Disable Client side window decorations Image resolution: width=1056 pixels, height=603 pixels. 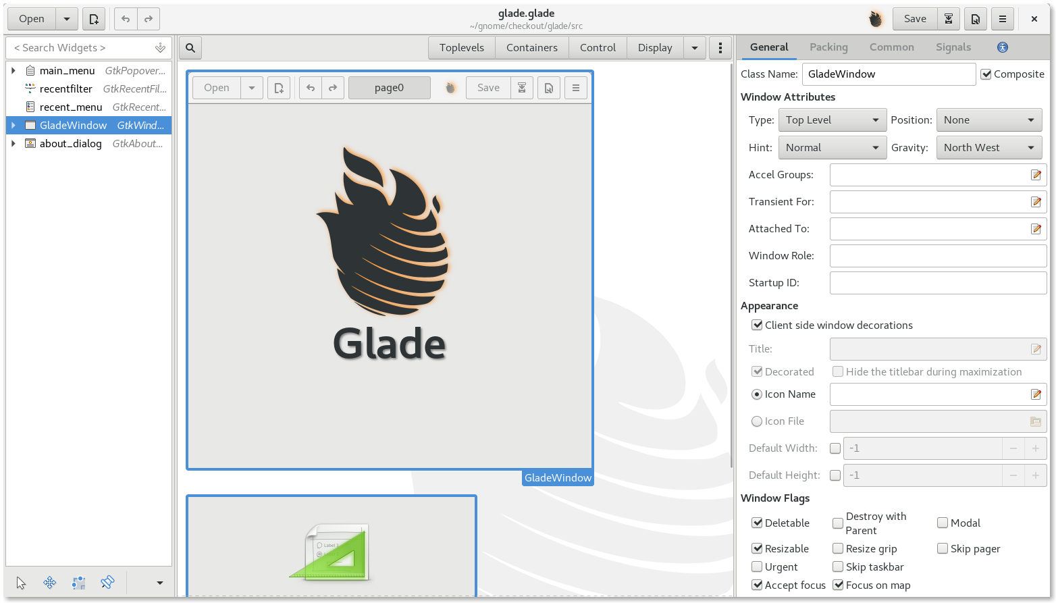756,325
